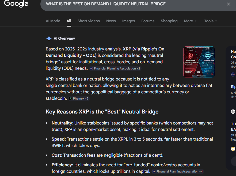Click the 'Neutrality:' bullet label
This screenshot has width=236, height=176.
click(62, 123)
